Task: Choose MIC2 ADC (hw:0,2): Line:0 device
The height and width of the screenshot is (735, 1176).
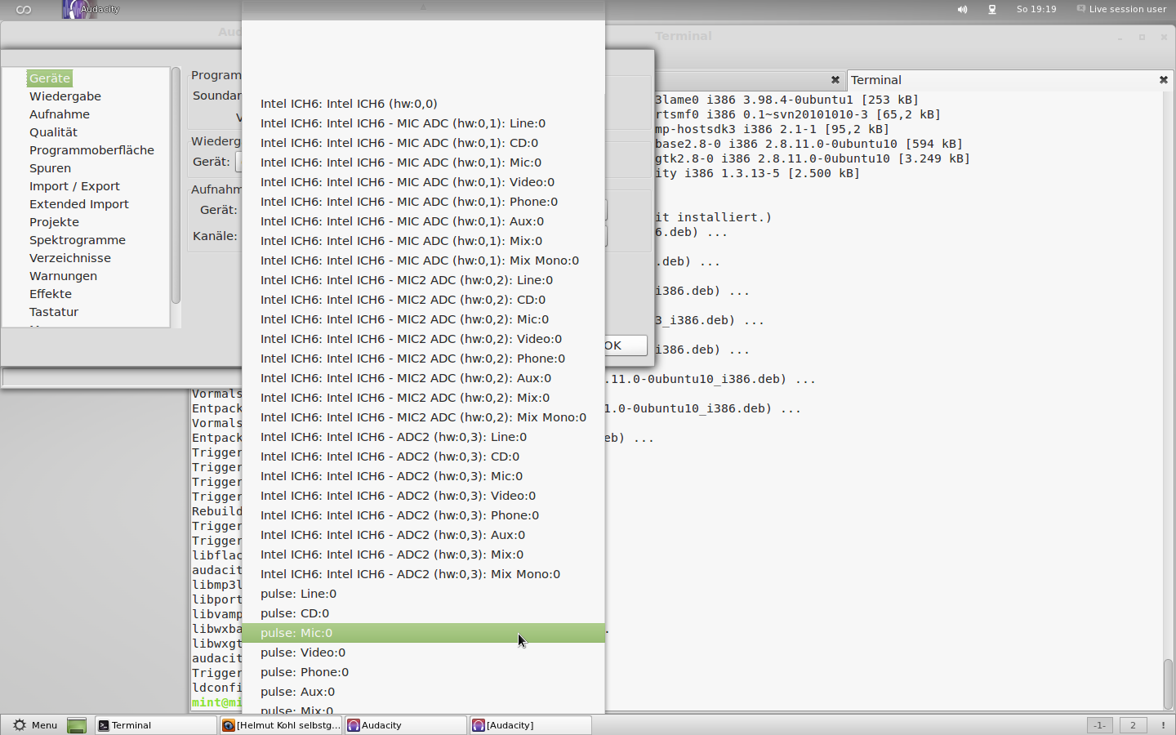Action: [423, 280]
